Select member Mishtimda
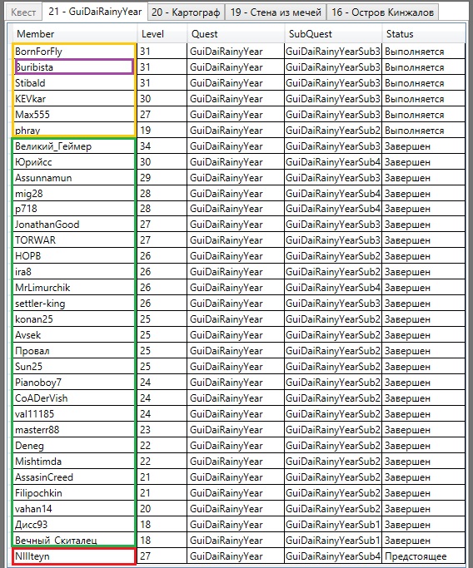 click(74, 462)
